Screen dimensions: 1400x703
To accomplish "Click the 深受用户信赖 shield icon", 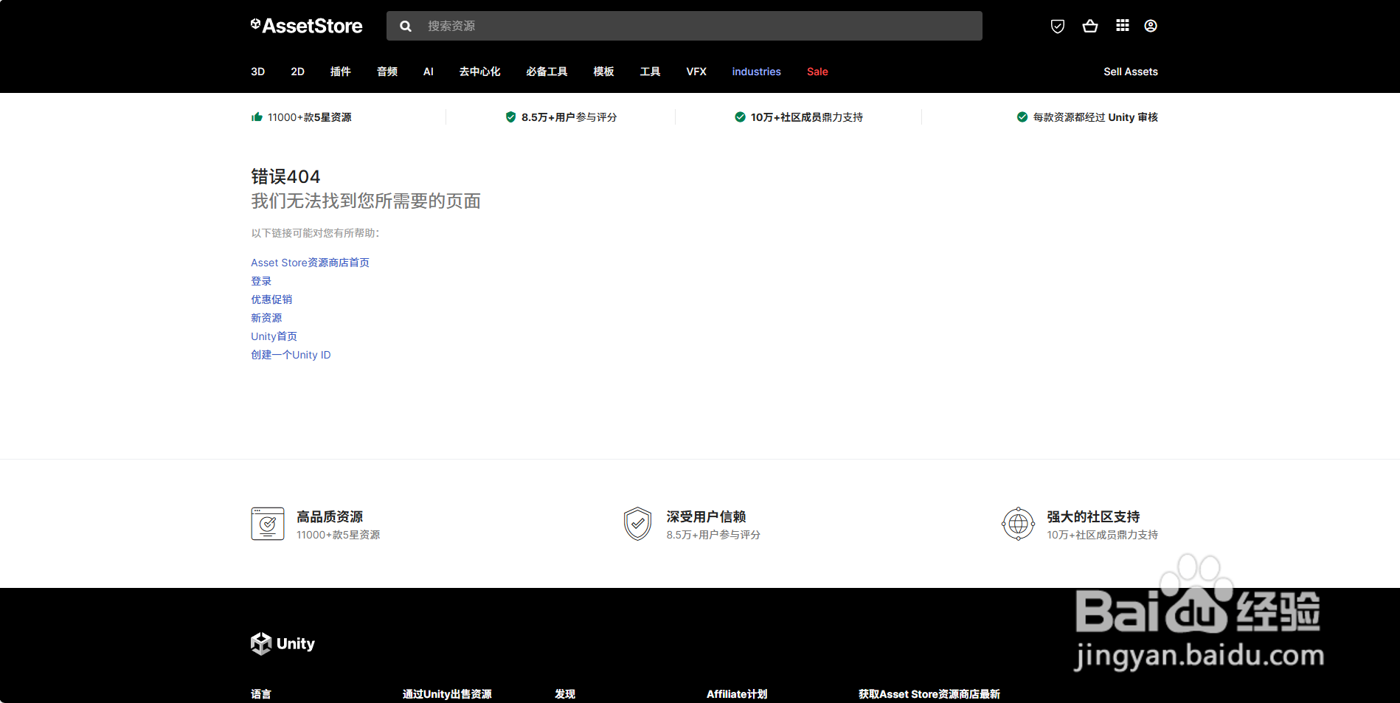I will point(638,524).
